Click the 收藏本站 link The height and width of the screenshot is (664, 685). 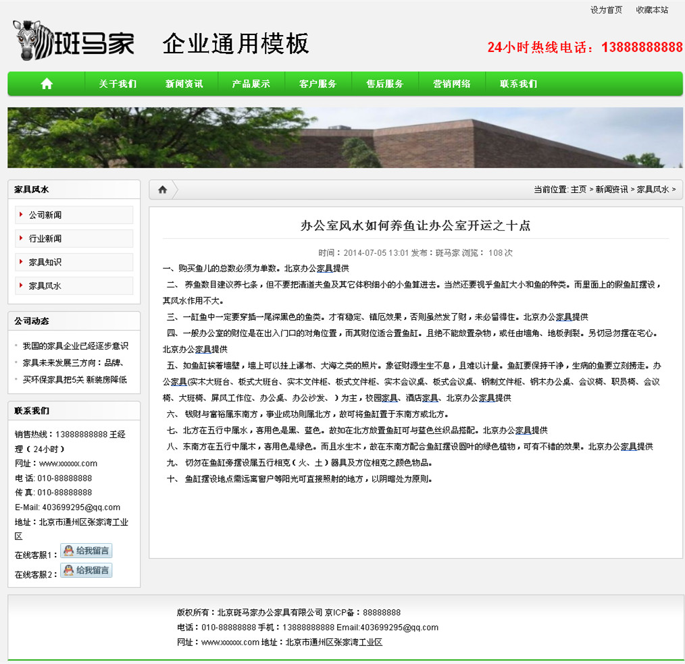click(x=652, y=10)
